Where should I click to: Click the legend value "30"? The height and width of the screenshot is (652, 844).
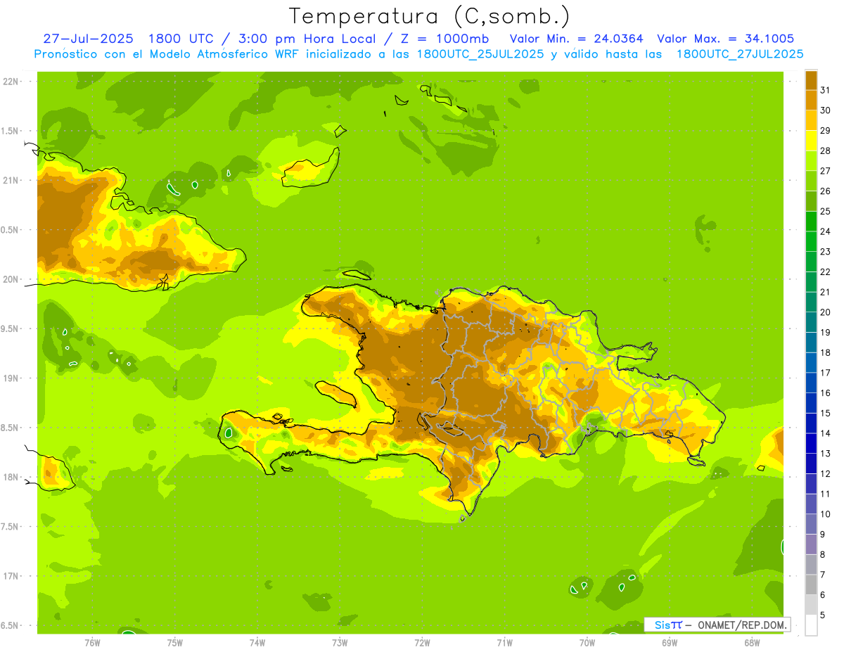coord(826,110)
